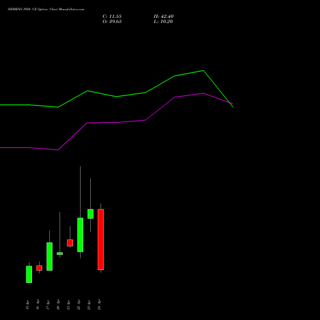Click the red candle body above 21 Apr

(x=70, y=243)
